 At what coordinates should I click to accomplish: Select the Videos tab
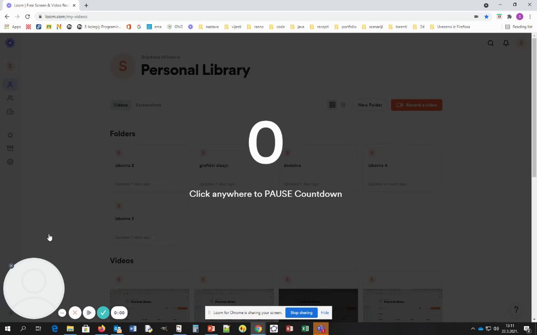[121, 105]
